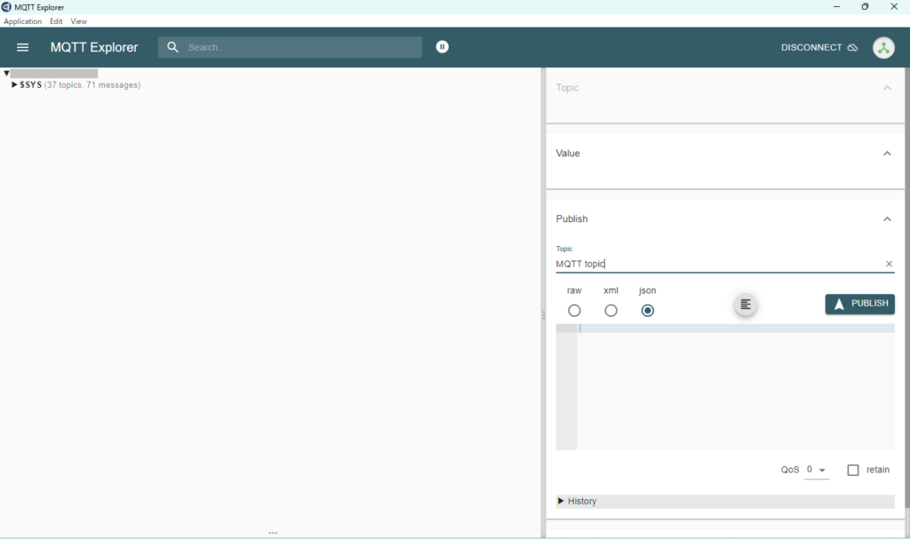Expand the $SYS topic tree node

coord(14,85)
